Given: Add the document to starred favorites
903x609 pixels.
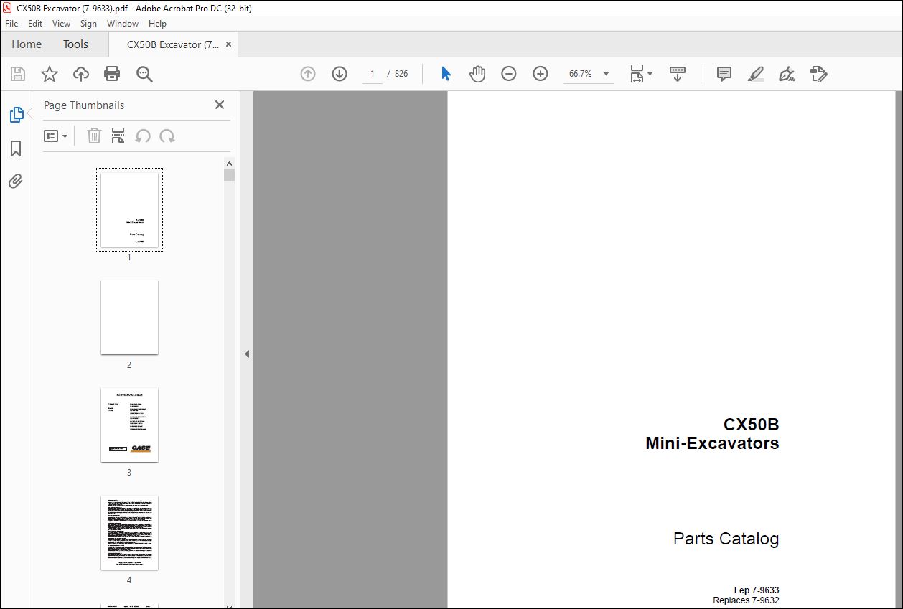Looking at the screenshot, I should (49, 74).
